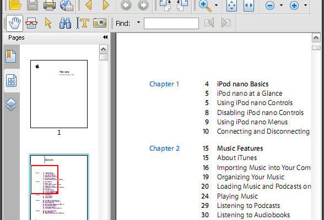Click the Pages panel title
This screenshot has height=220, width=324.
click(17, 37)
